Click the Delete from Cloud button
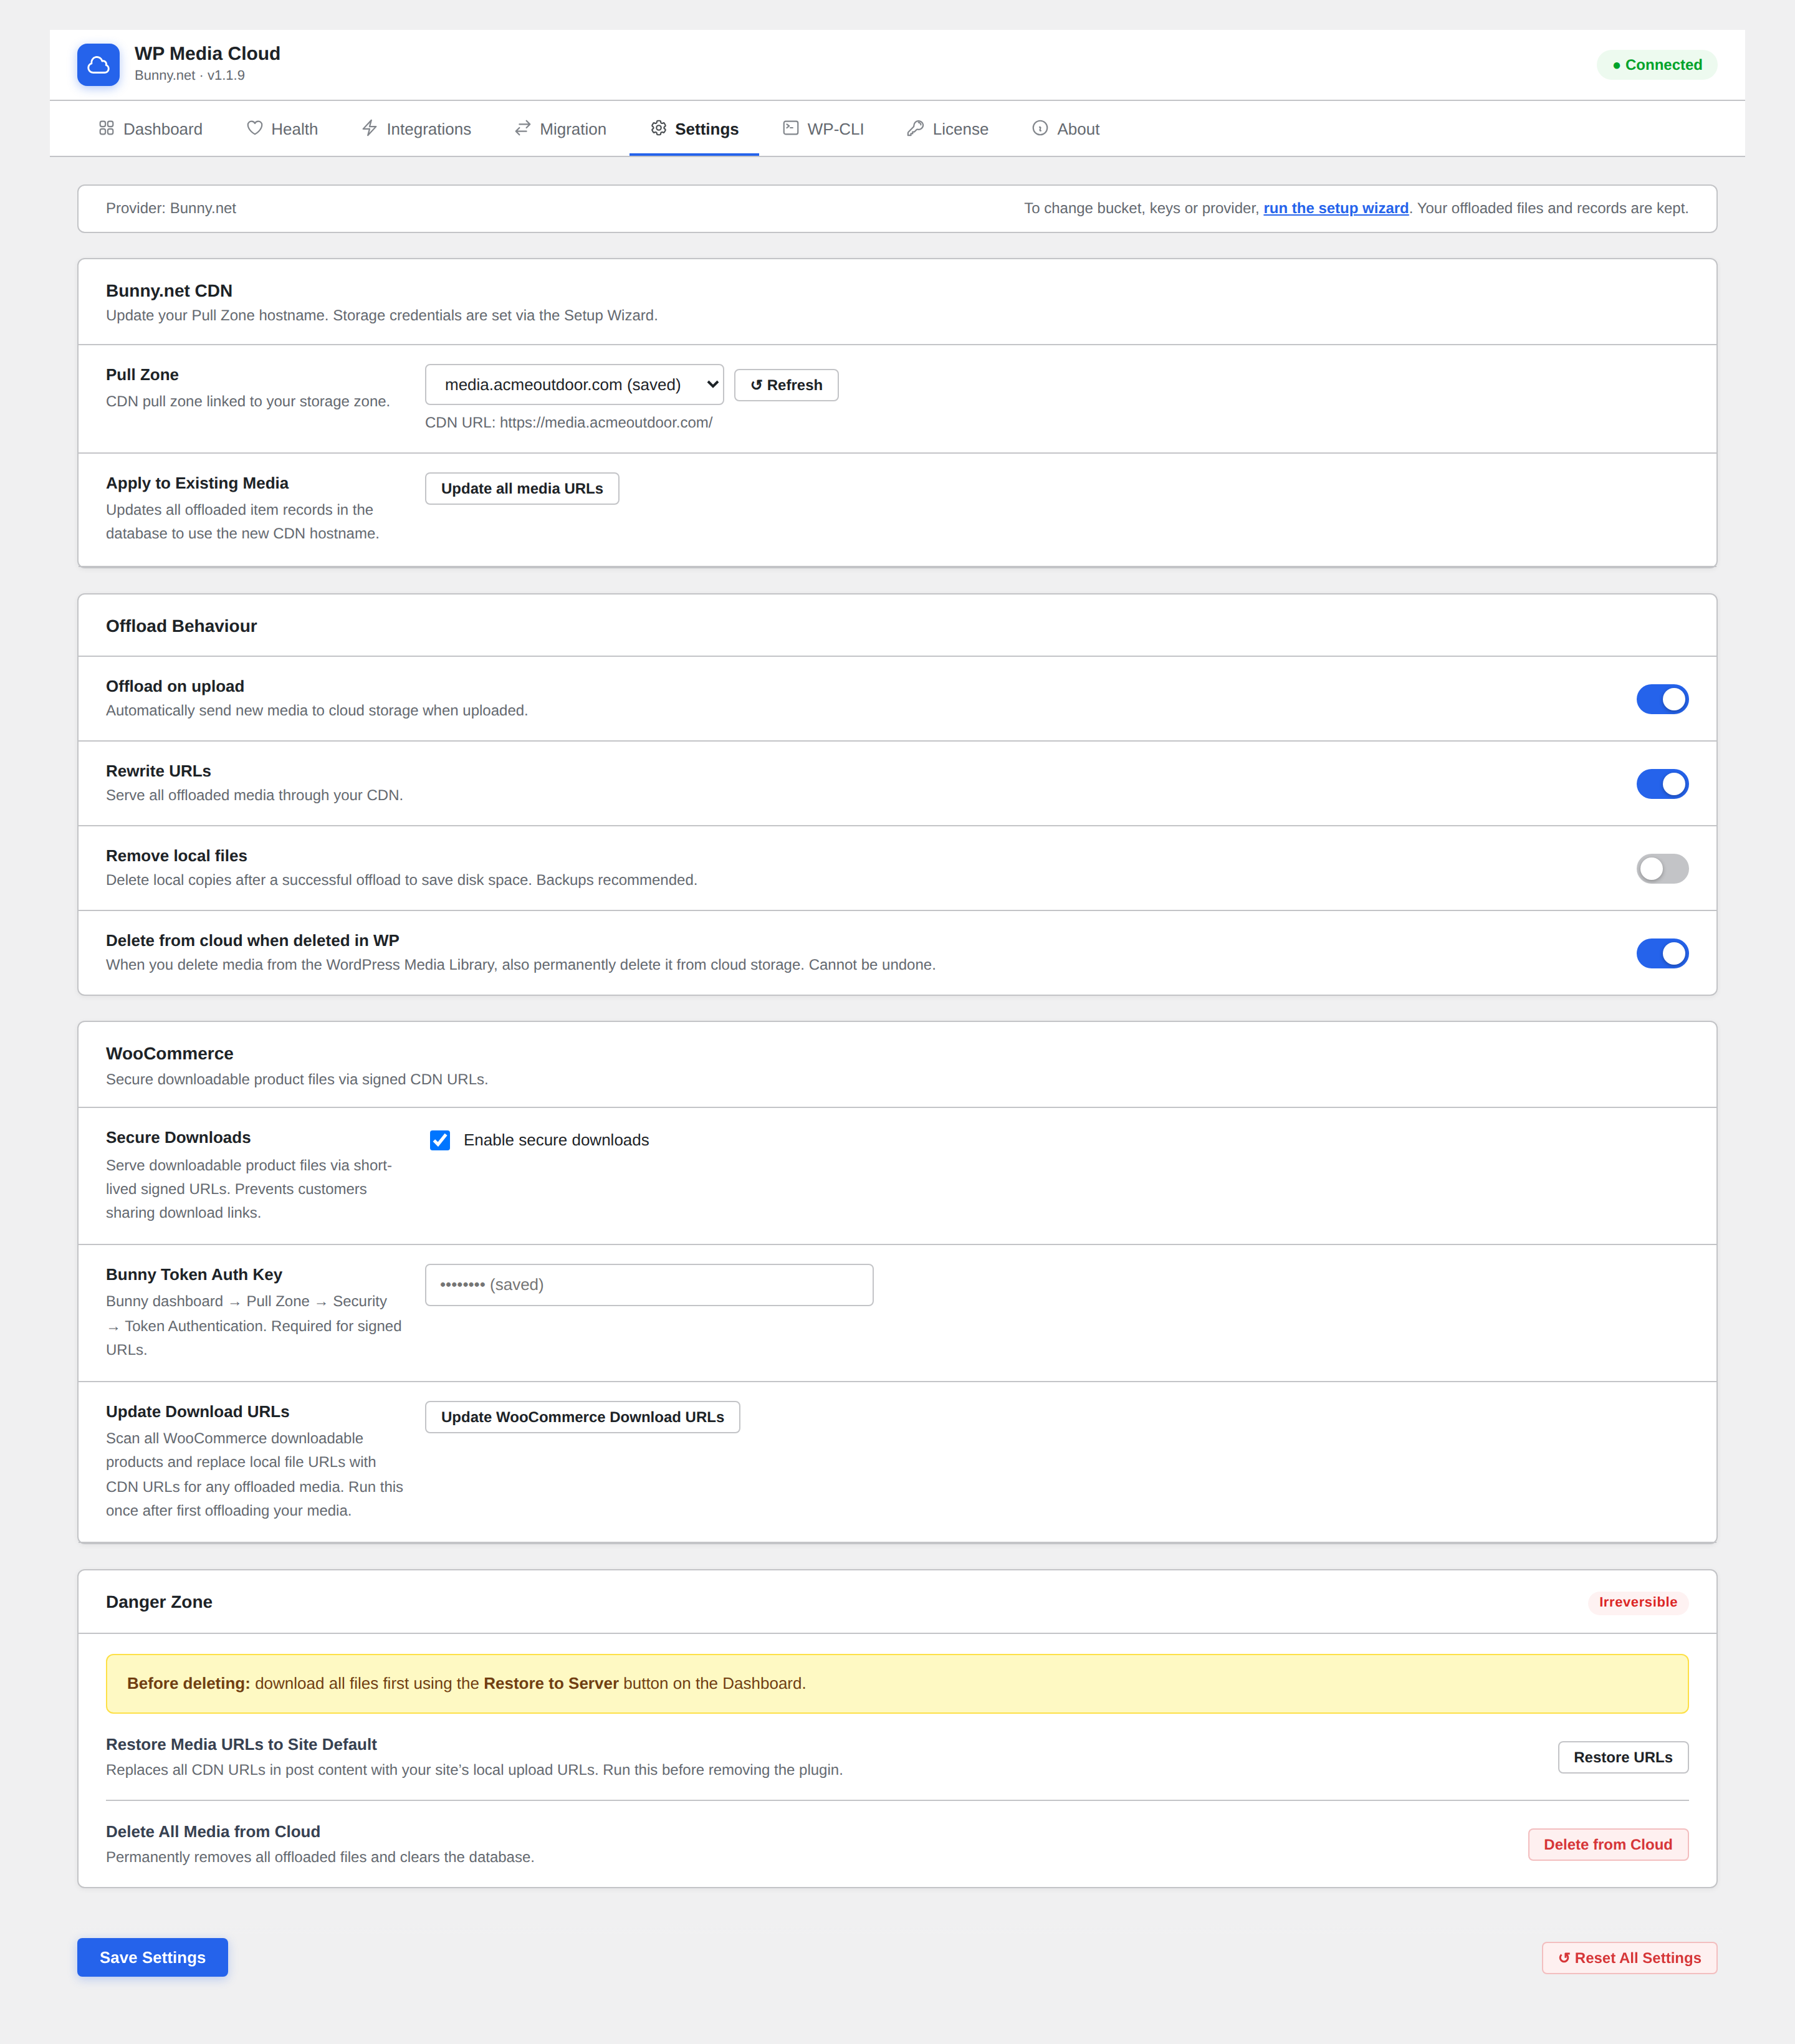 (1608, 1844)
